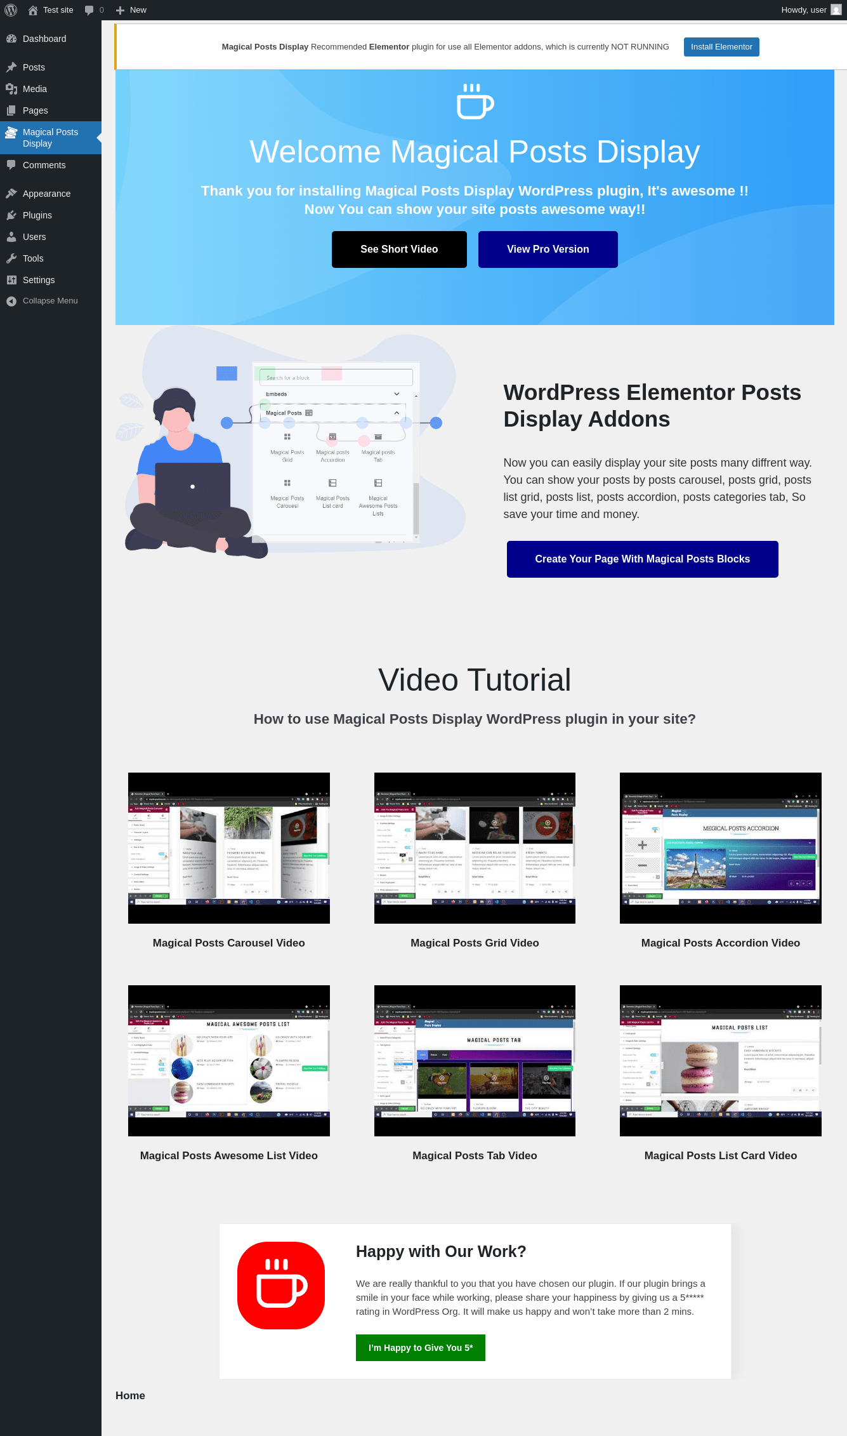The width and height of the screenshot is (847, 1436).
Task: Play Magical Posts Accordion Video thumbnail
Action: [x=721, y=848]
